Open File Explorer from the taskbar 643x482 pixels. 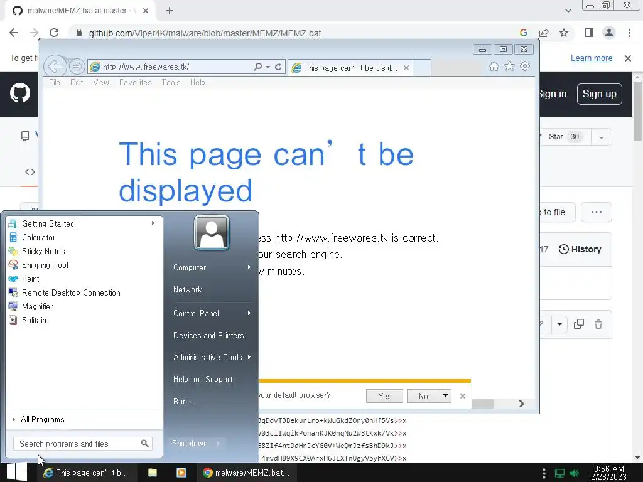[153, 473]
